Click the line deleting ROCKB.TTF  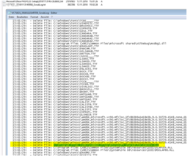[53, 74]
